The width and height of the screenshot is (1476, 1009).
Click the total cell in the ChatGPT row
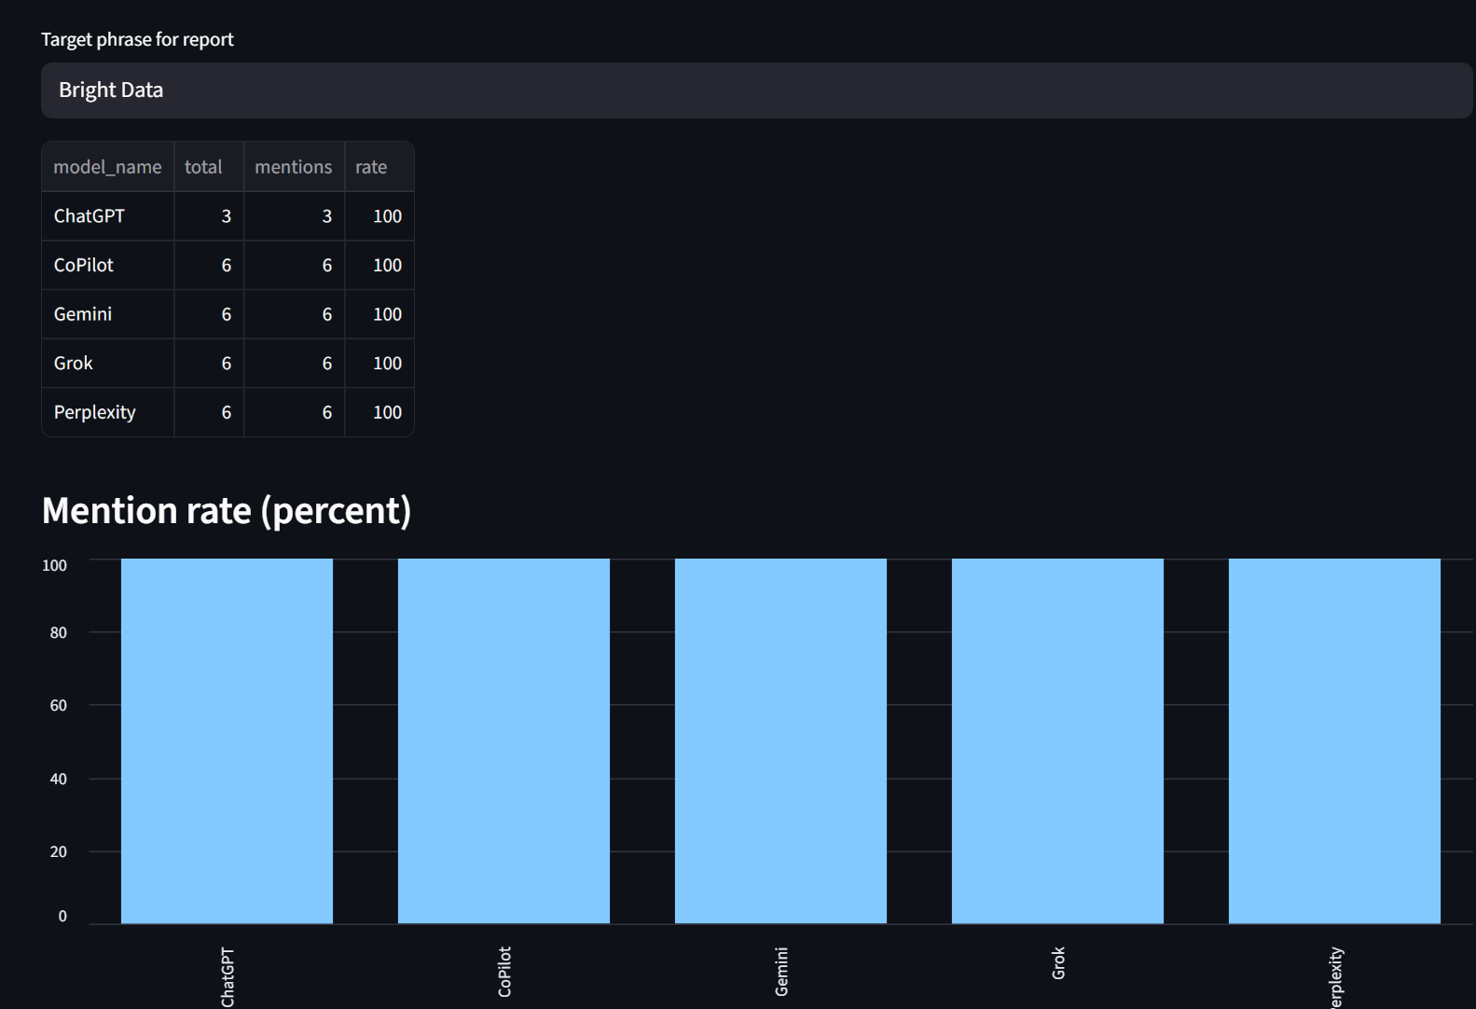(209, 216)
